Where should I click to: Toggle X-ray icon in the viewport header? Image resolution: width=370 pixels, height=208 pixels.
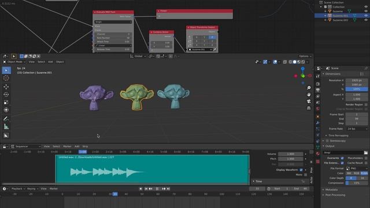point(285,62)
